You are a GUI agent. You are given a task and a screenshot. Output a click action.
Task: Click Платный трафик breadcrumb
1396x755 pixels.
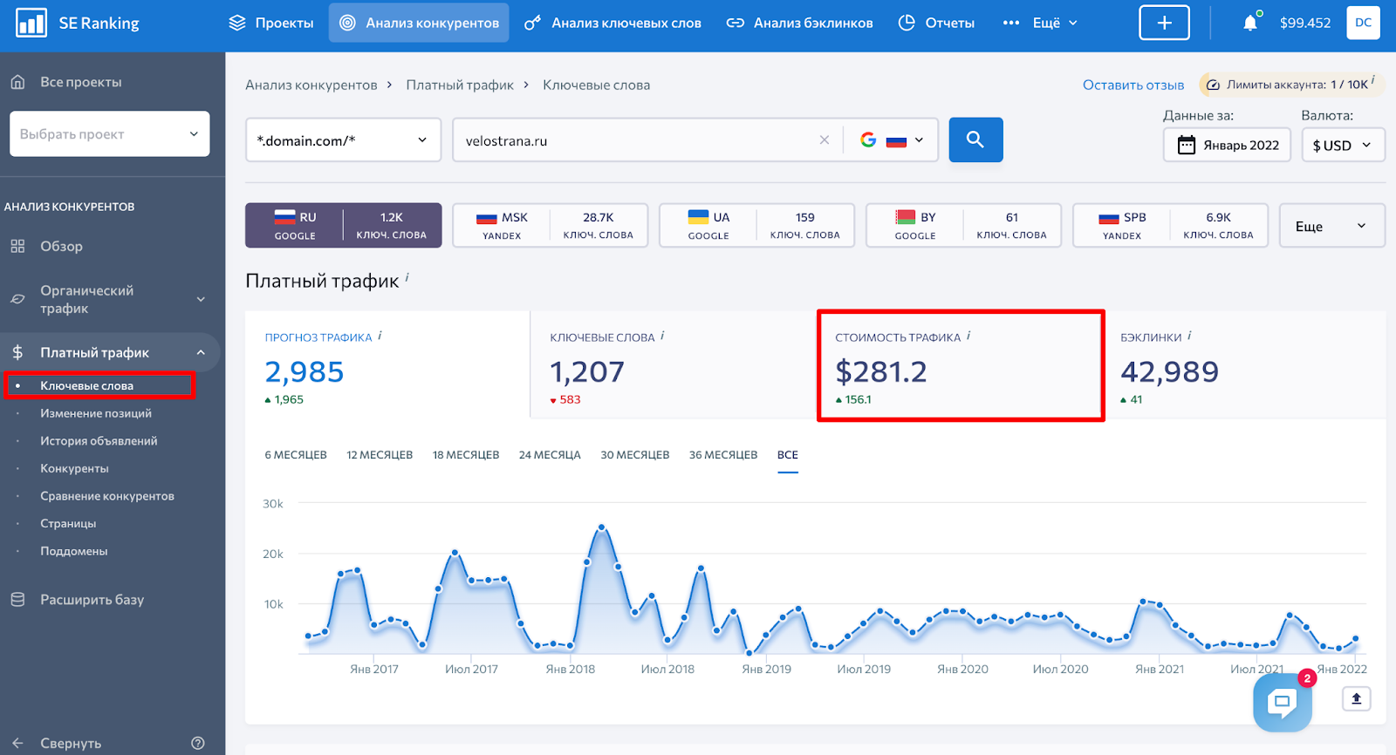point(460,85)
